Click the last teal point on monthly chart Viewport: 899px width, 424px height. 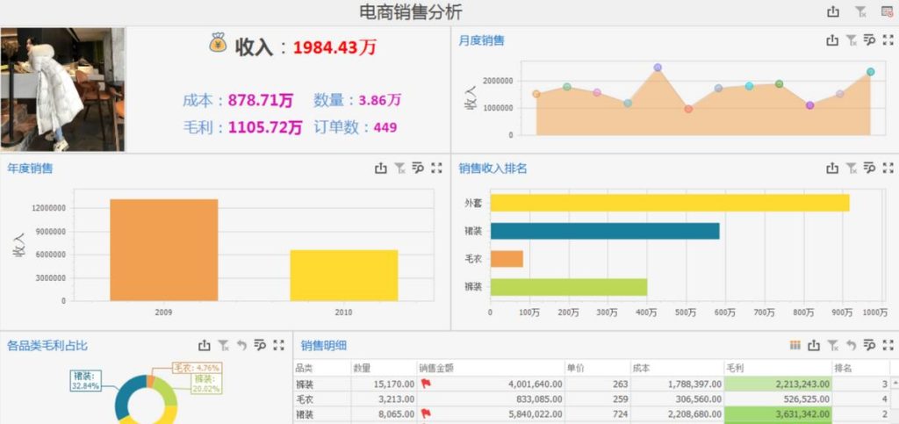(x=870, y=72)
